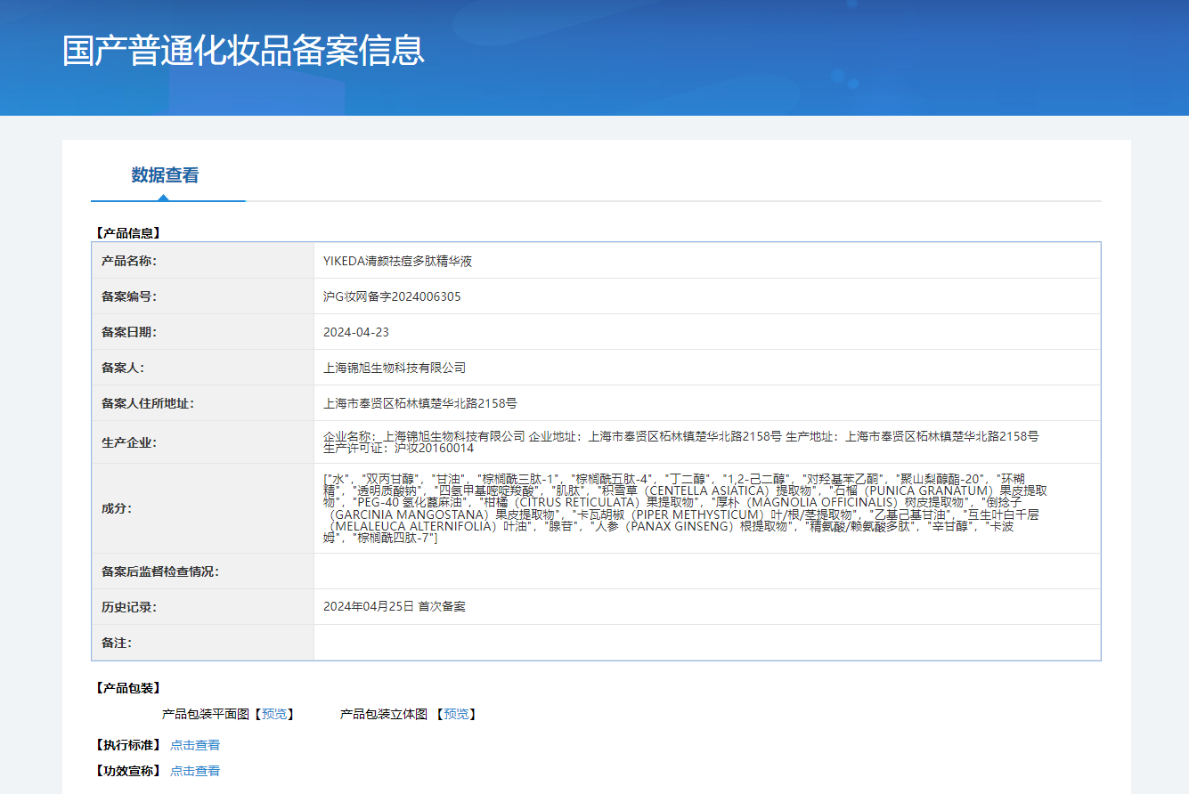Screen dimensions: 1189x794
Task: Click the 备案人 value 上海锦旭生物科技有限公司
Action: coord(395,368)
